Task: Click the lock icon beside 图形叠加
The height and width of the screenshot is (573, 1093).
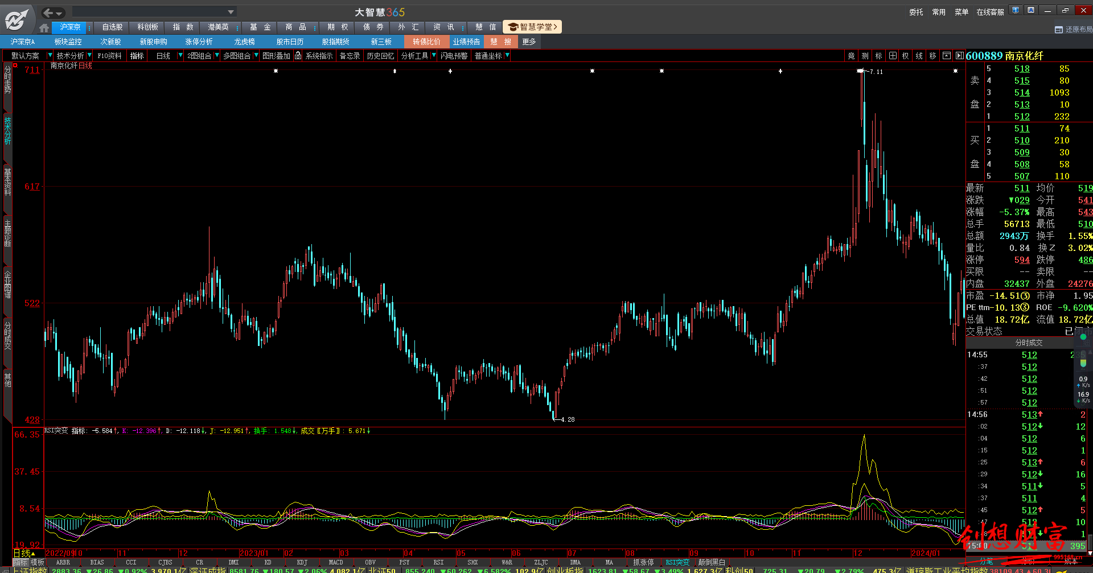Action: 298,56
